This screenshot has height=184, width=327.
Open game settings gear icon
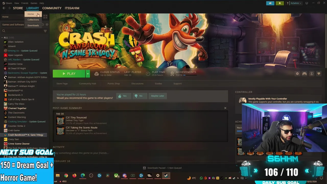(x=297, y=74)
